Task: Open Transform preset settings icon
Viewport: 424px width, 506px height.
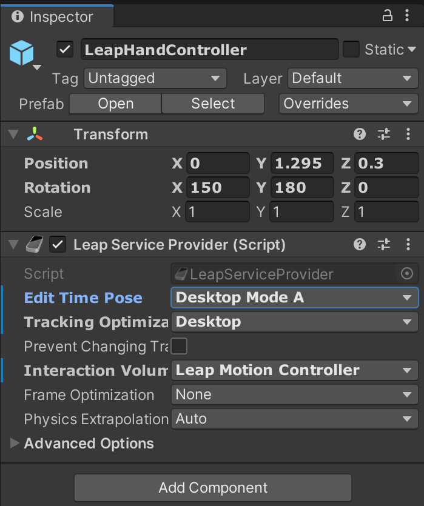Action: click(383, 135)
